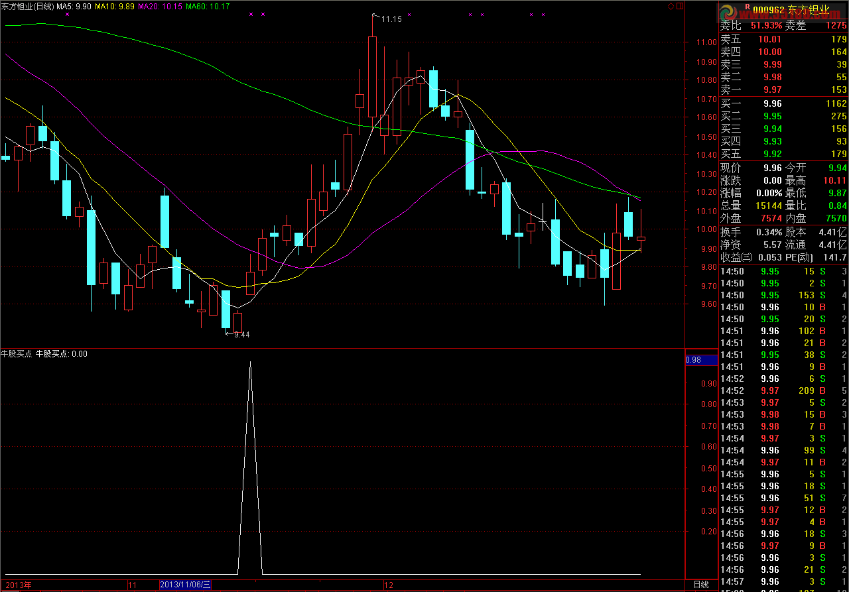Select the MA60: 10.17 indicator label
The width and height of the screenshot is (849, 592).
tap(208, 6)
